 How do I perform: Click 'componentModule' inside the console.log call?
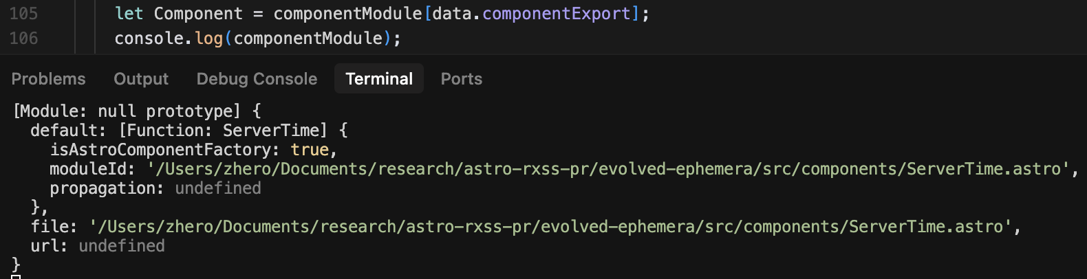coord(308,38)
